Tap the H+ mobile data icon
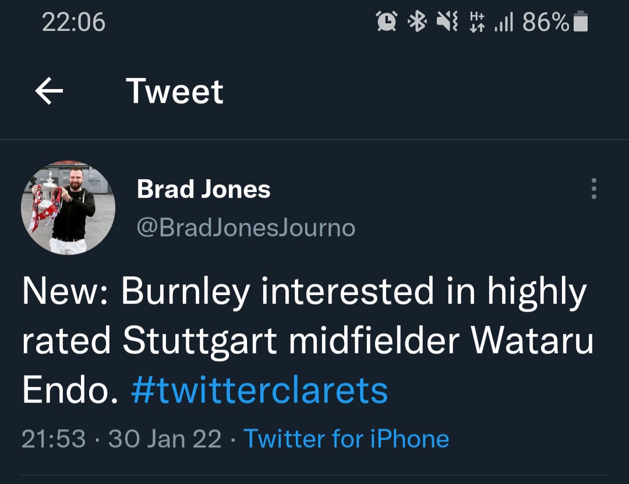The height and width of the screenshot is (484, 629). coord(476,22)
